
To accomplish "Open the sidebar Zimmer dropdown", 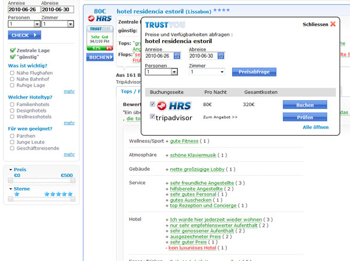I will (58, 24).
